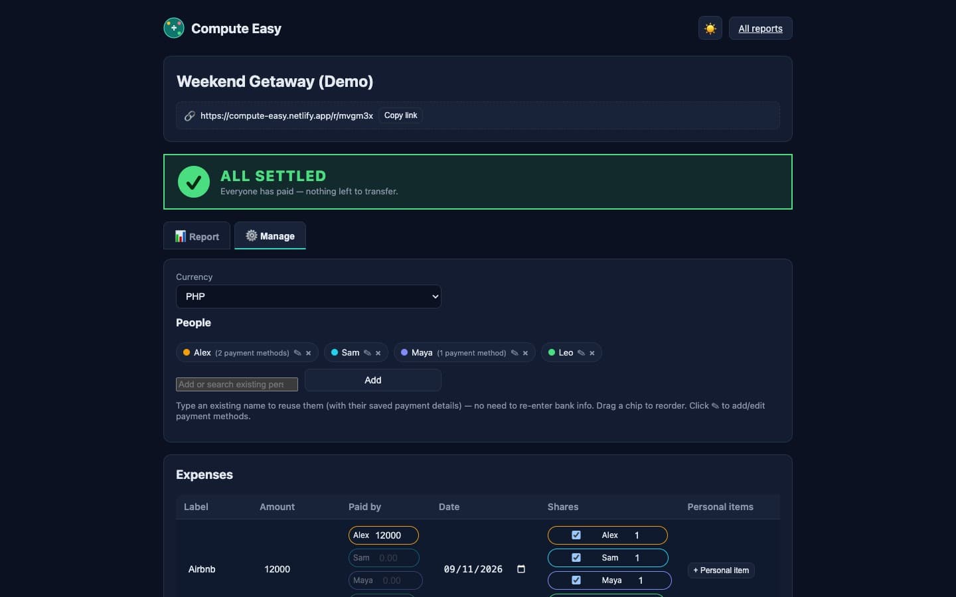Screen dimensions: 956x597
Task: Click the Copy link button
Action: pyautogui.click(x=401, y=115)
